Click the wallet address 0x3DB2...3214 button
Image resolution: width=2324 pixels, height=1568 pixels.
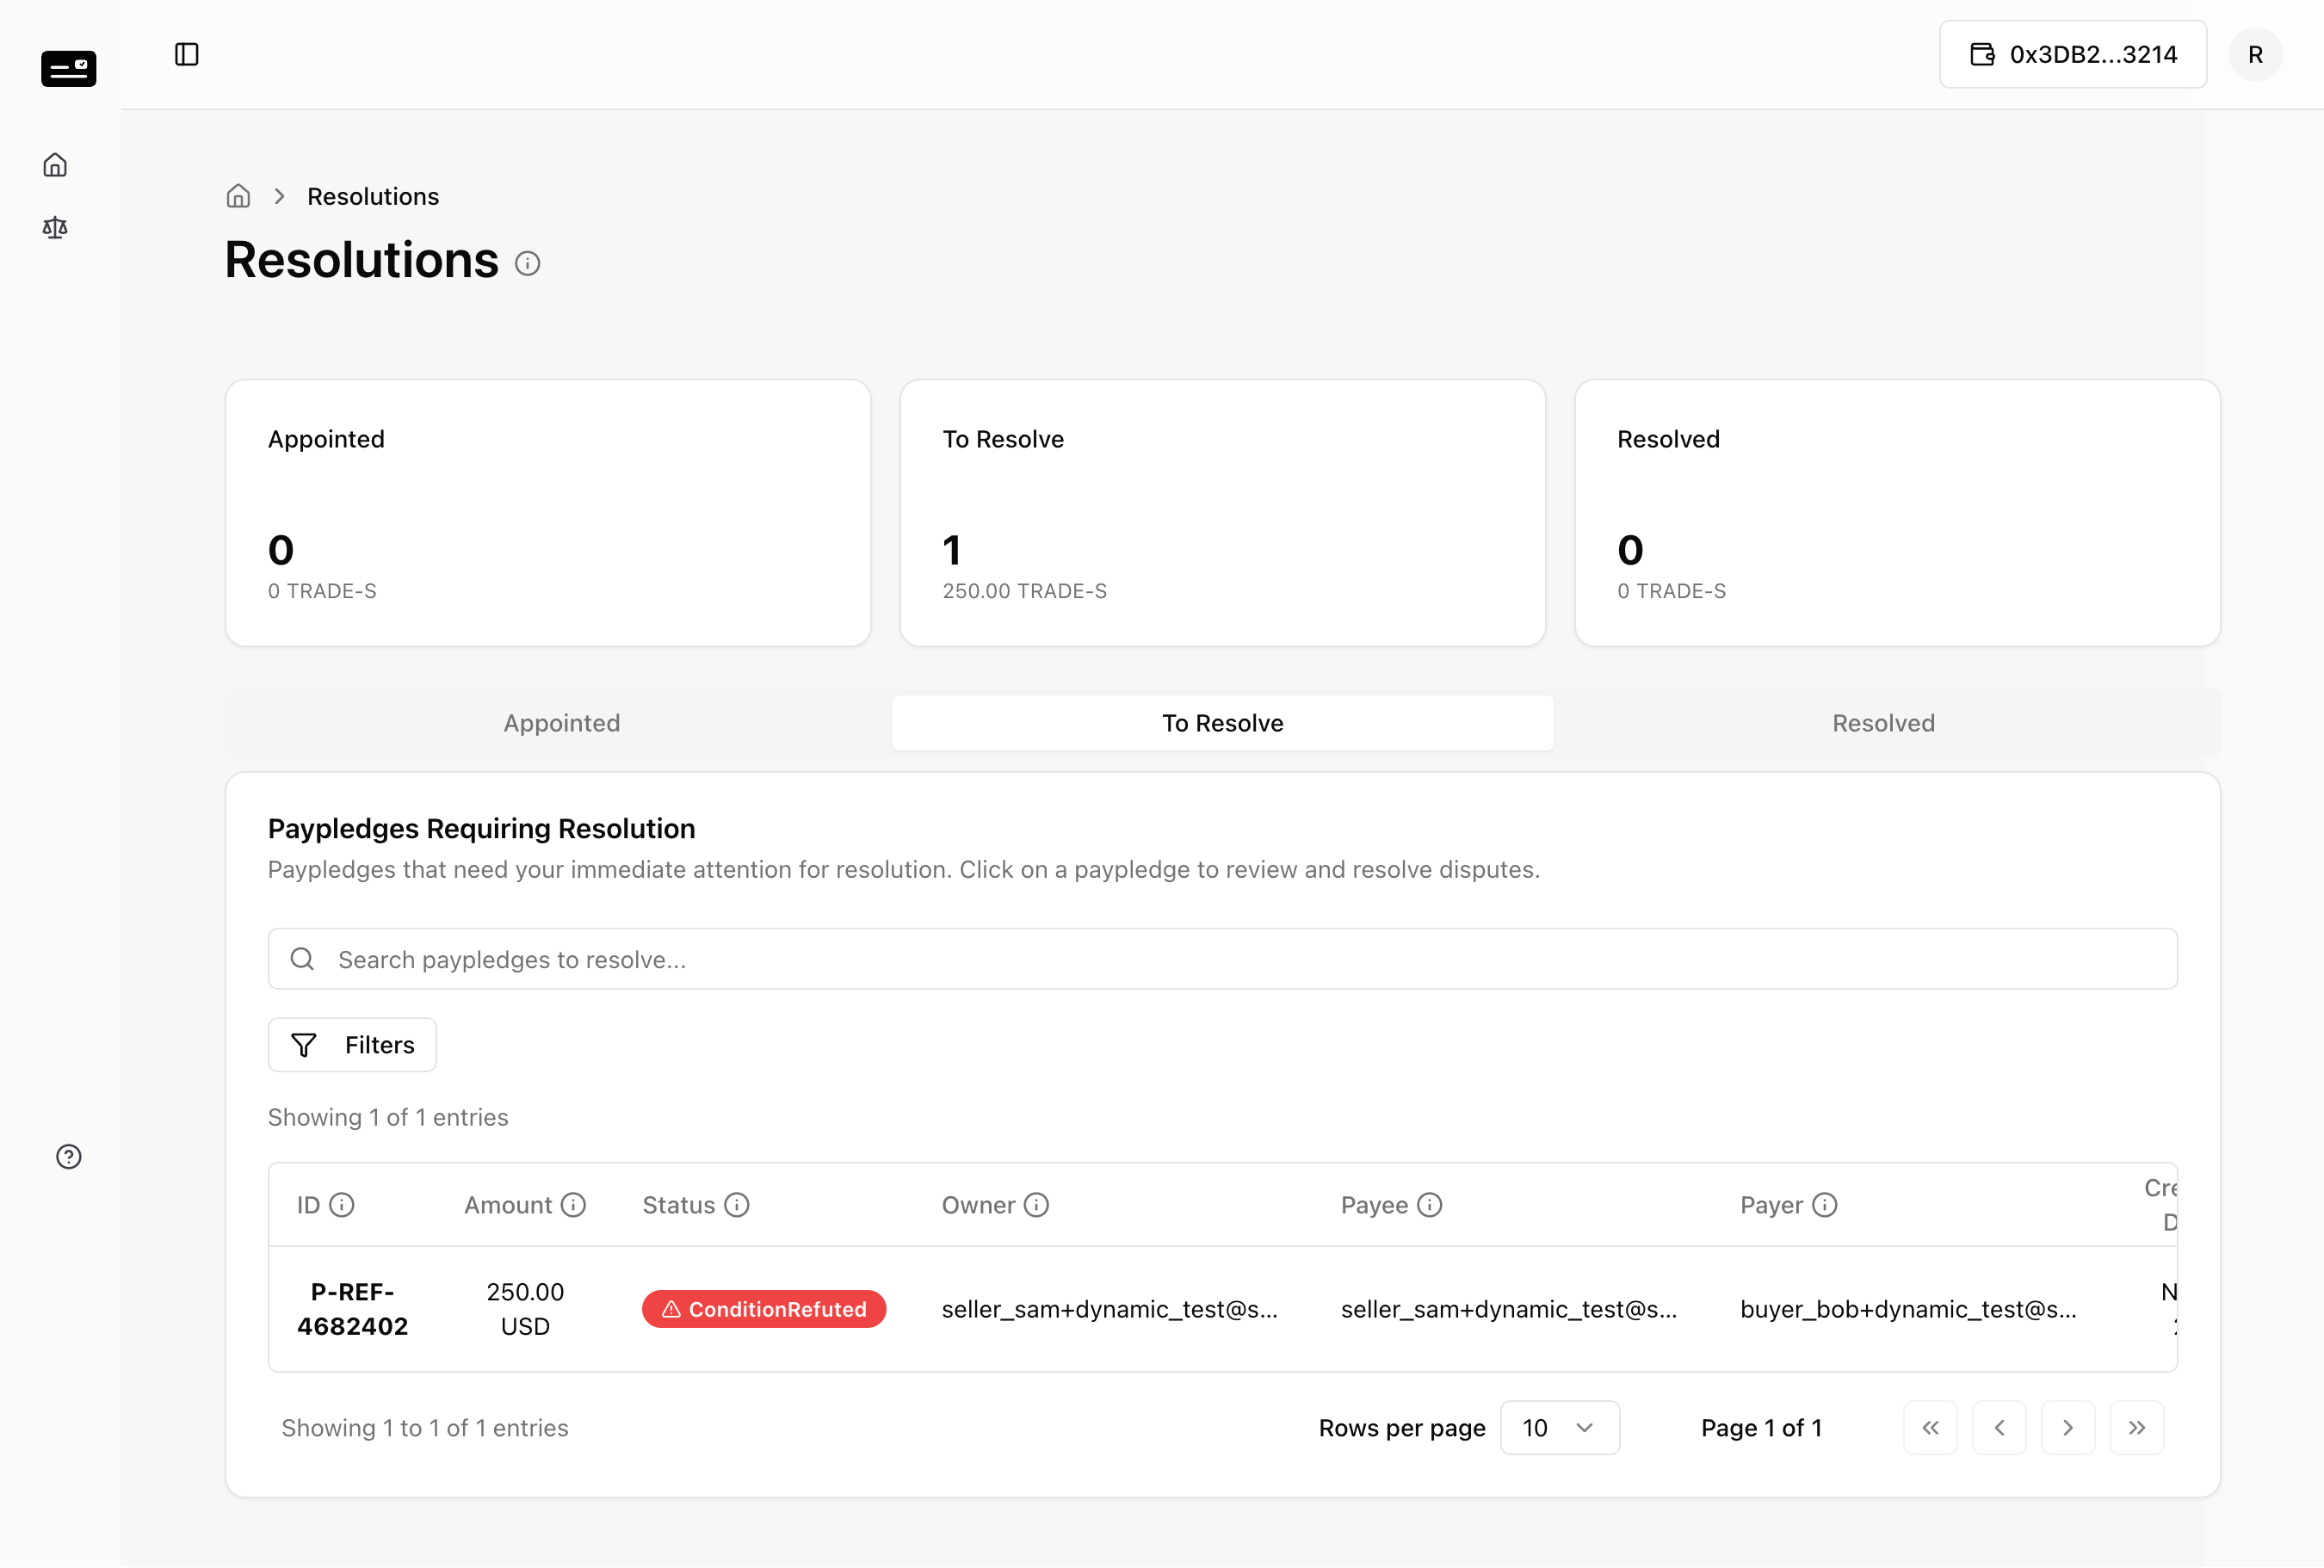2073,54
